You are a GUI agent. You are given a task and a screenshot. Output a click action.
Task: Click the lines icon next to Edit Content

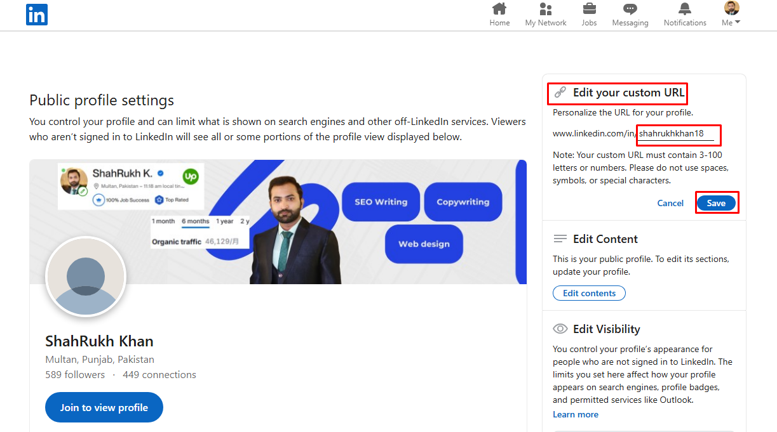(560, 239)
